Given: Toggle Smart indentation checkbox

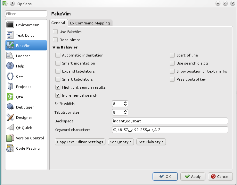Looking at the screenshot, I should tap(58, 63).
